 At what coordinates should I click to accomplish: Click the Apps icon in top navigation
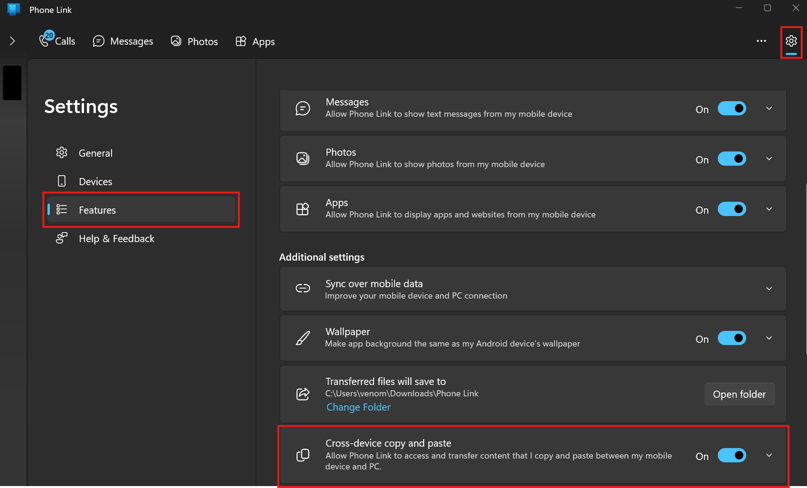click(241, 41)
